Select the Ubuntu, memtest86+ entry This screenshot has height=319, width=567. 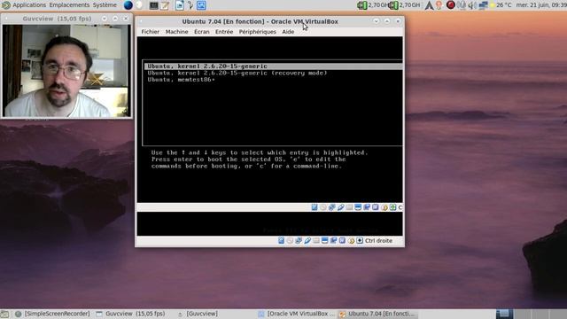coord(181,80)
